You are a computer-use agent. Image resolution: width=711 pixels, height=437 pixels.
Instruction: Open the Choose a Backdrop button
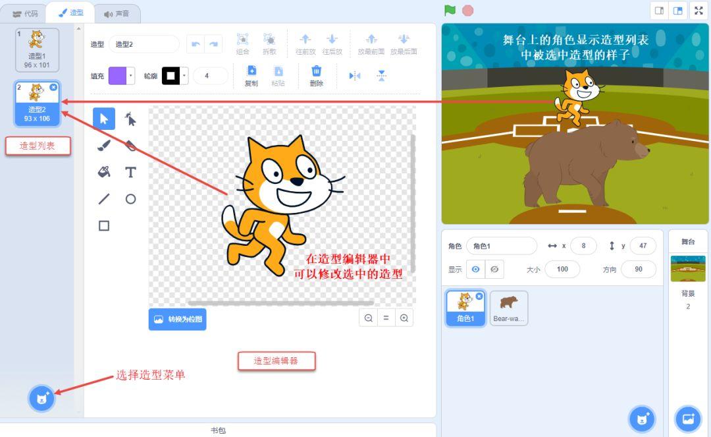coord(689,419)
